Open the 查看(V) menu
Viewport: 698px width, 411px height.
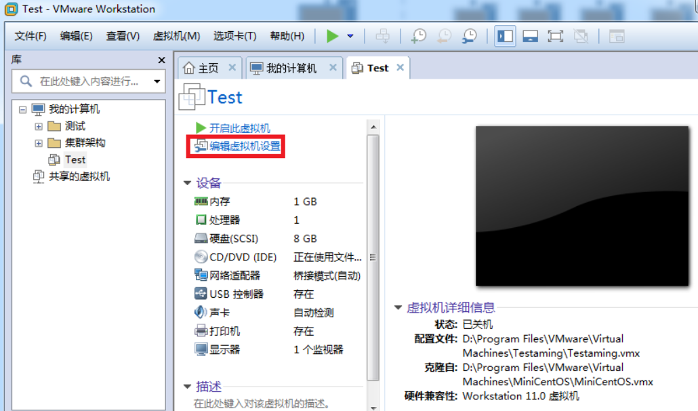tap(123, 36)
